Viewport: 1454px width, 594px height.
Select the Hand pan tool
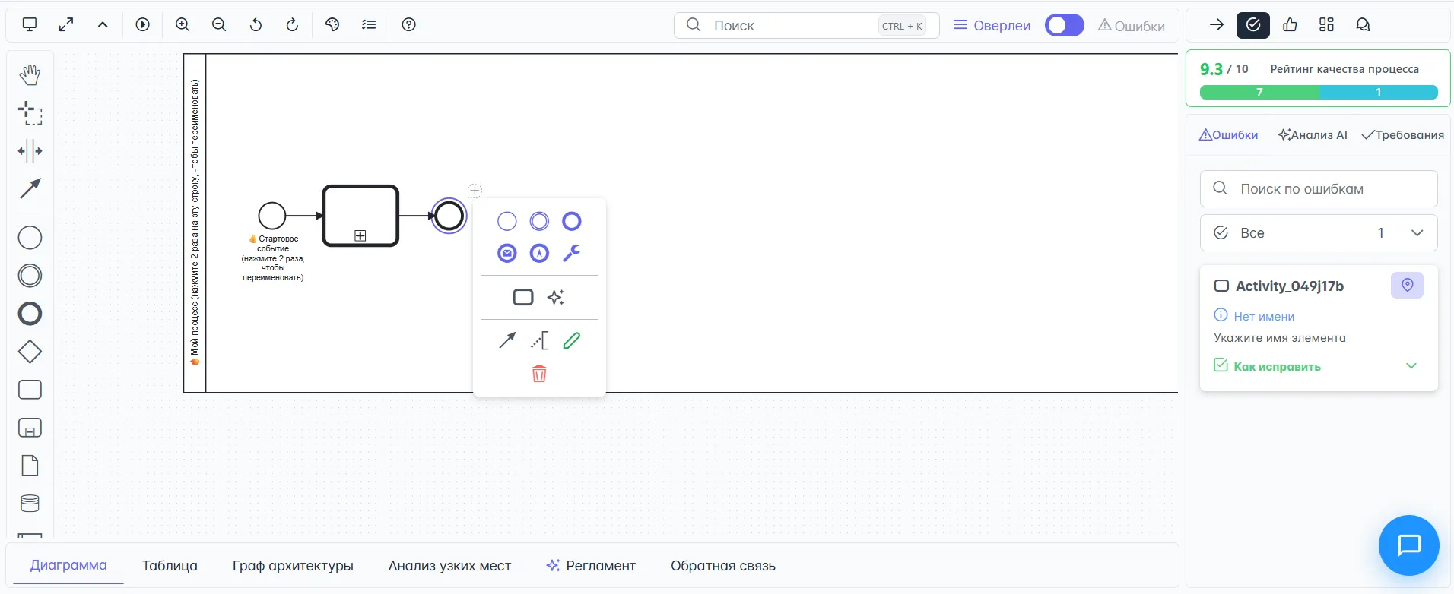(30, 74)
